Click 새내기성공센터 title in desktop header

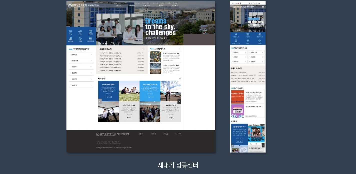[x=93, y=5]
